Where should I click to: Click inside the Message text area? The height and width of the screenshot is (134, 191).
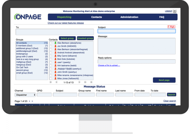click(x=137, y=46)
